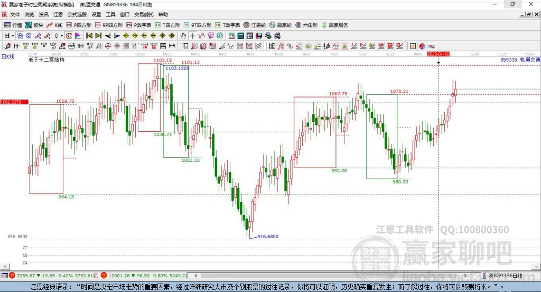Jump to the last bar icon

click(98, 36)
